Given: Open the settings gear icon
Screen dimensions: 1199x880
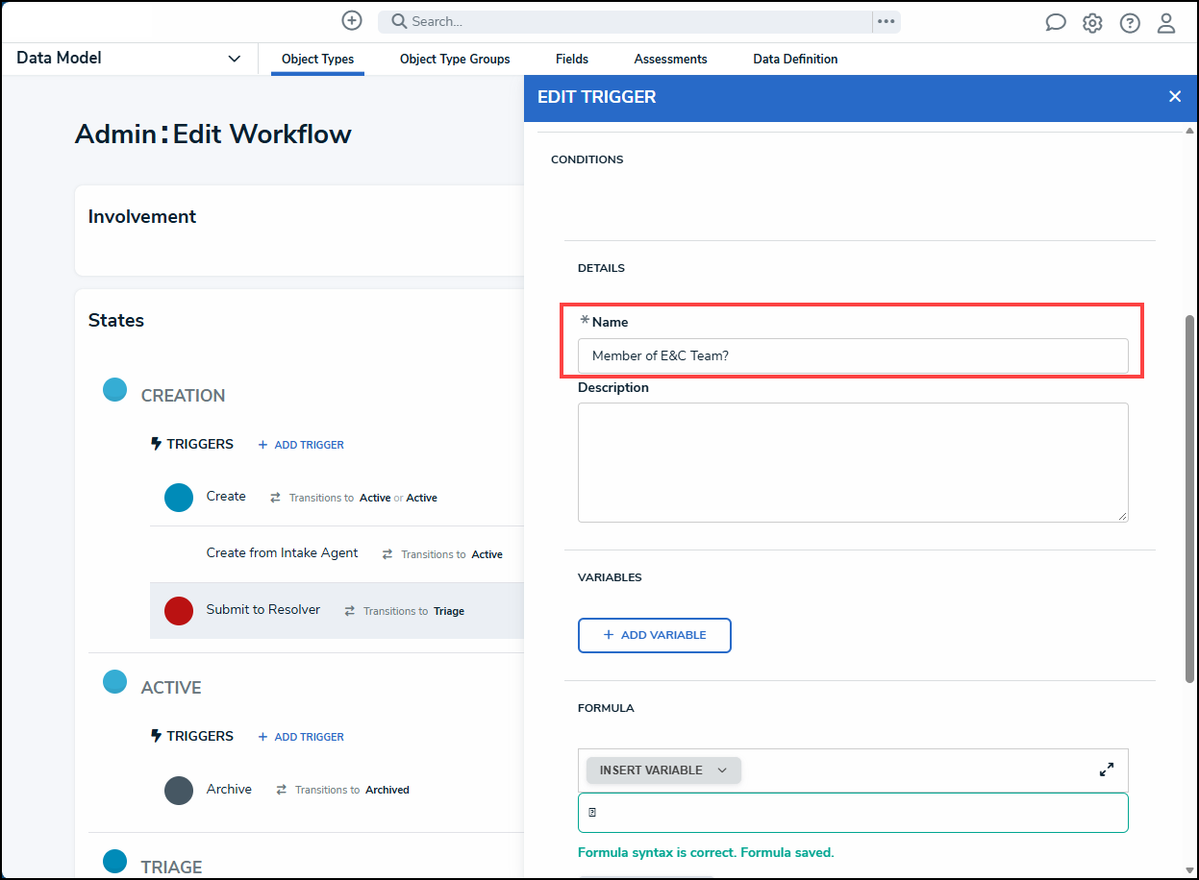Looking at the screenshot, I should [1092, 22].
